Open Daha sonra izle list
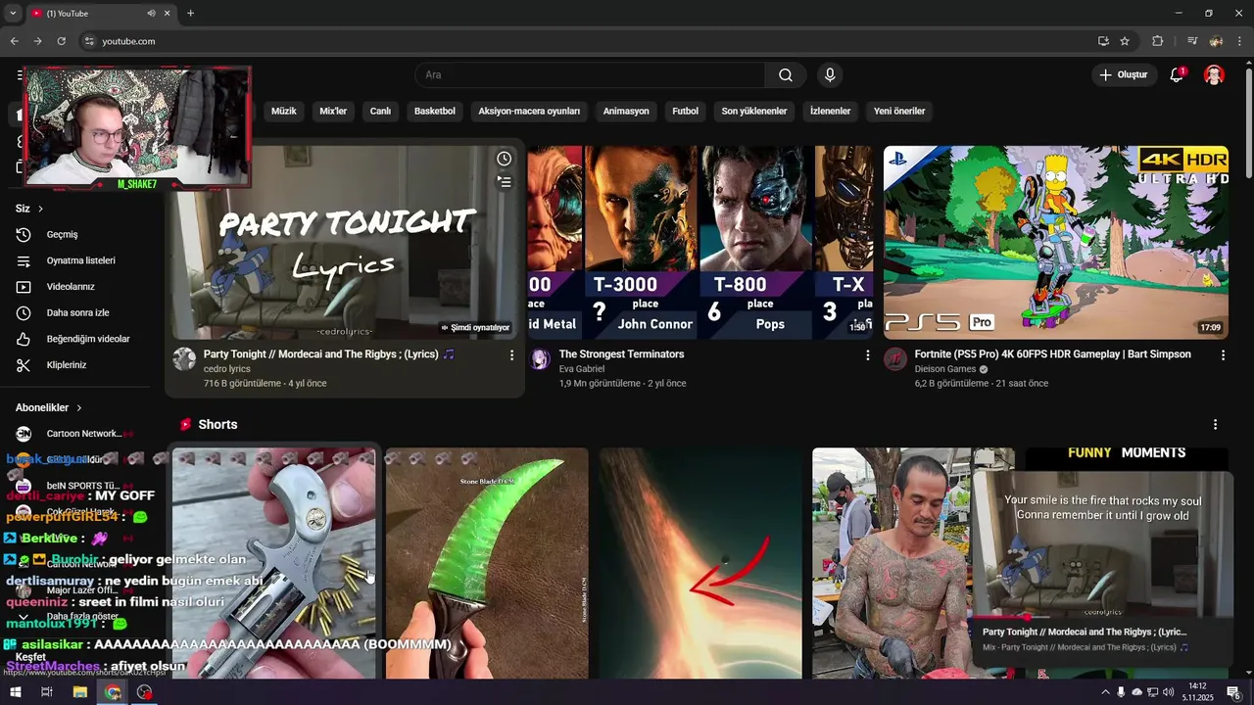The image size is (1254, 705). tap(78, 313)
